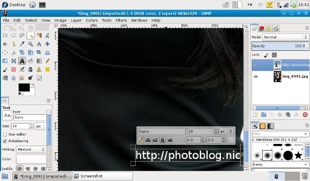
Task: Enable the Use editor checkbox
Action: (x=5, y=134)
